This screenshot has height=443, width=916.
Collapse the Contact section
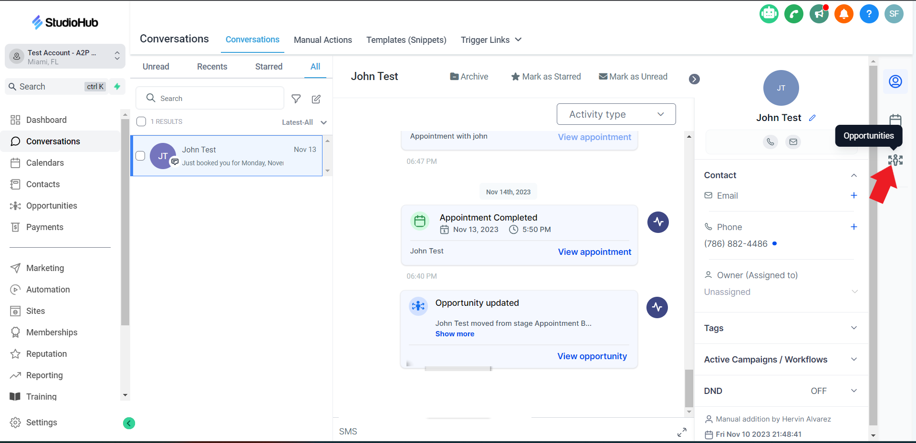854,175
